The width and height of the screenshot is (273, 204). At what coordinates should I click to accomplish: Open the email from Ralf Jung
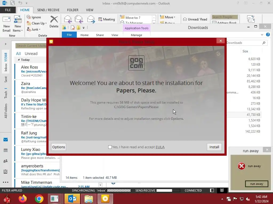pyautogui.click(x=31, y=137)
